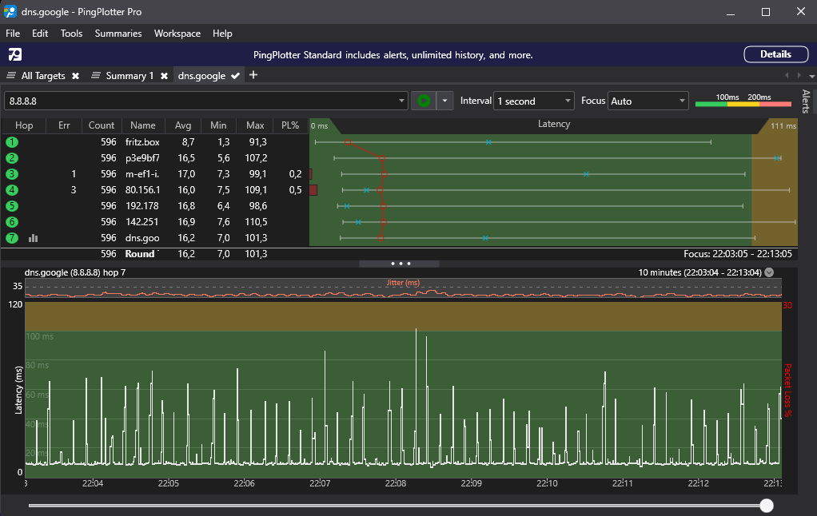Toggle timeline graph icon for hop 7
The width and height of the screenshot is (817, 516).
pos(34,238)
